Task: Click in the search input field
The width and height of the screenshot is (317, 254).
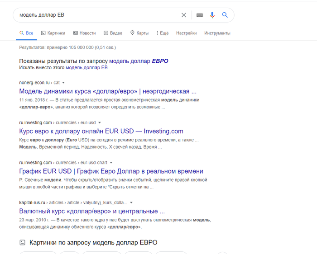Action: pos(97,15)
